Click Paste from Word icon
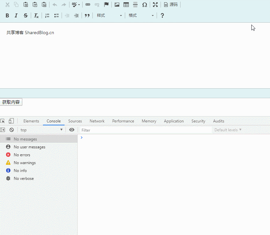The height and width of the screenshot is (235, 270). 44,5
